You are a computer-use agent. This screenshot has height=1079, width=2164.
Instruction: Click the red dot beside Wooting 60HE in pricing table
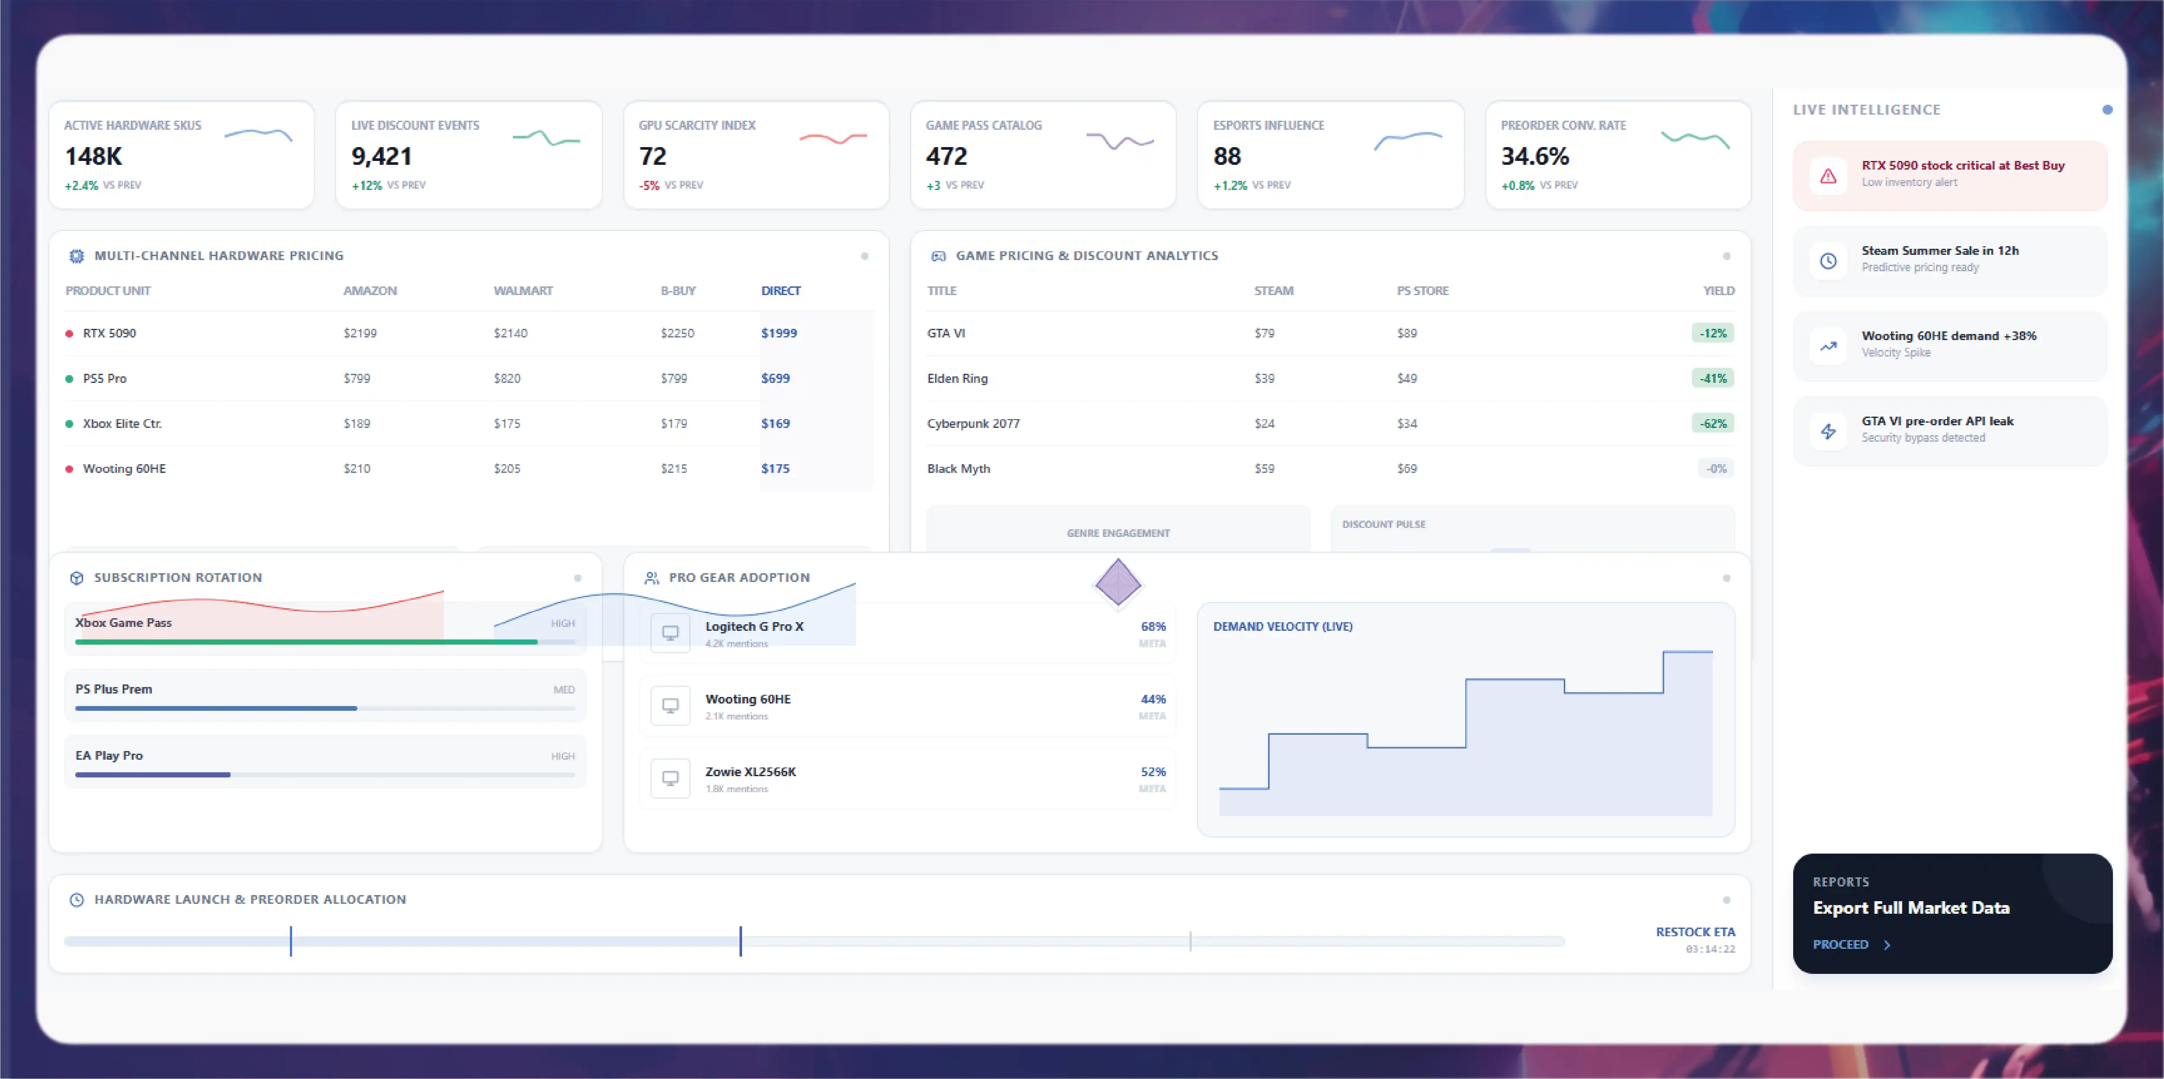coord(69,469)
